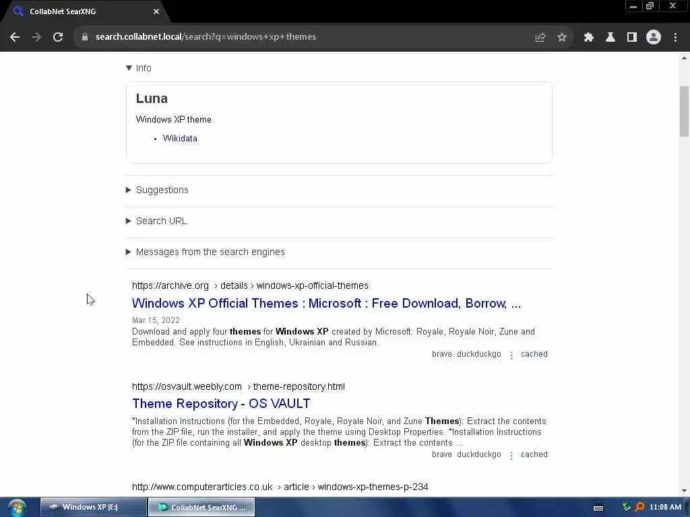Click the network sync tray icon
Image resolution: width=690 pixels, height=517 pixels.
(627, 507)
